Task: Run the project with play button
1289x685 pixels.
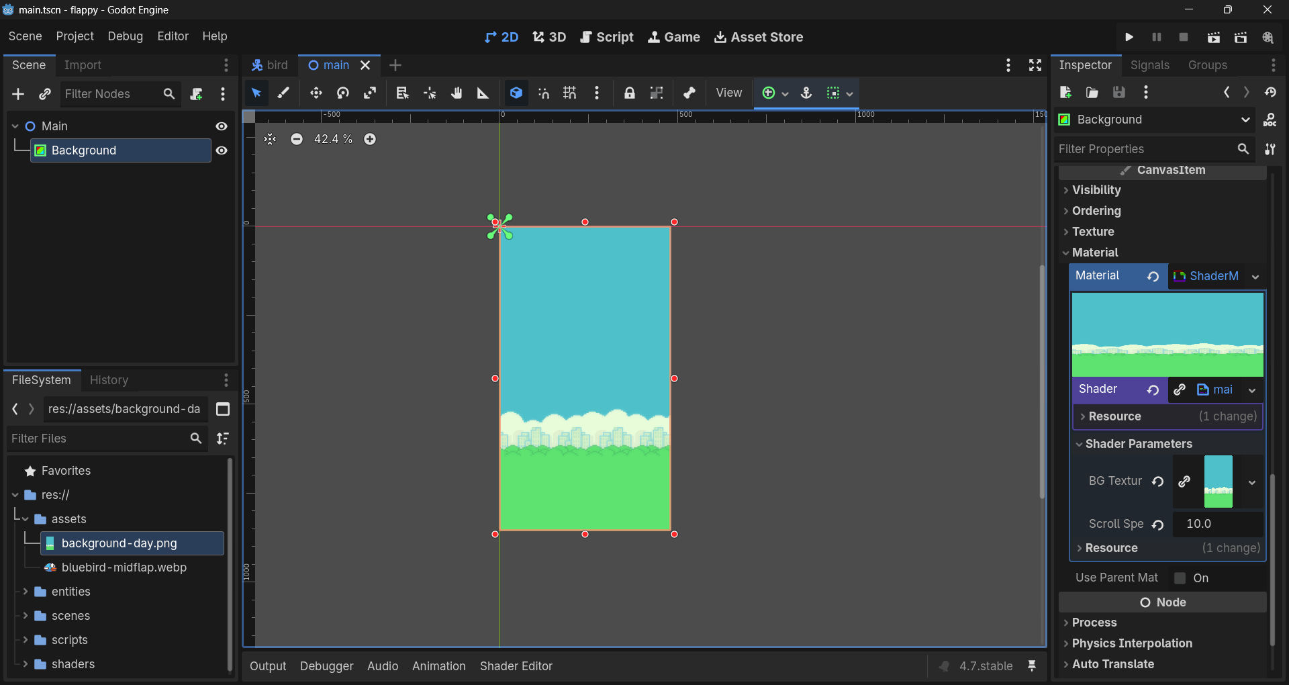Action: [x=1129, y=37]
